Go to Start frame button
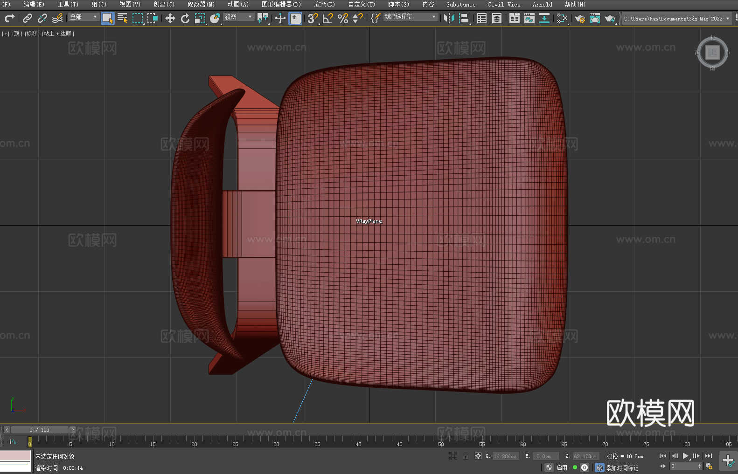 [663, 456]
